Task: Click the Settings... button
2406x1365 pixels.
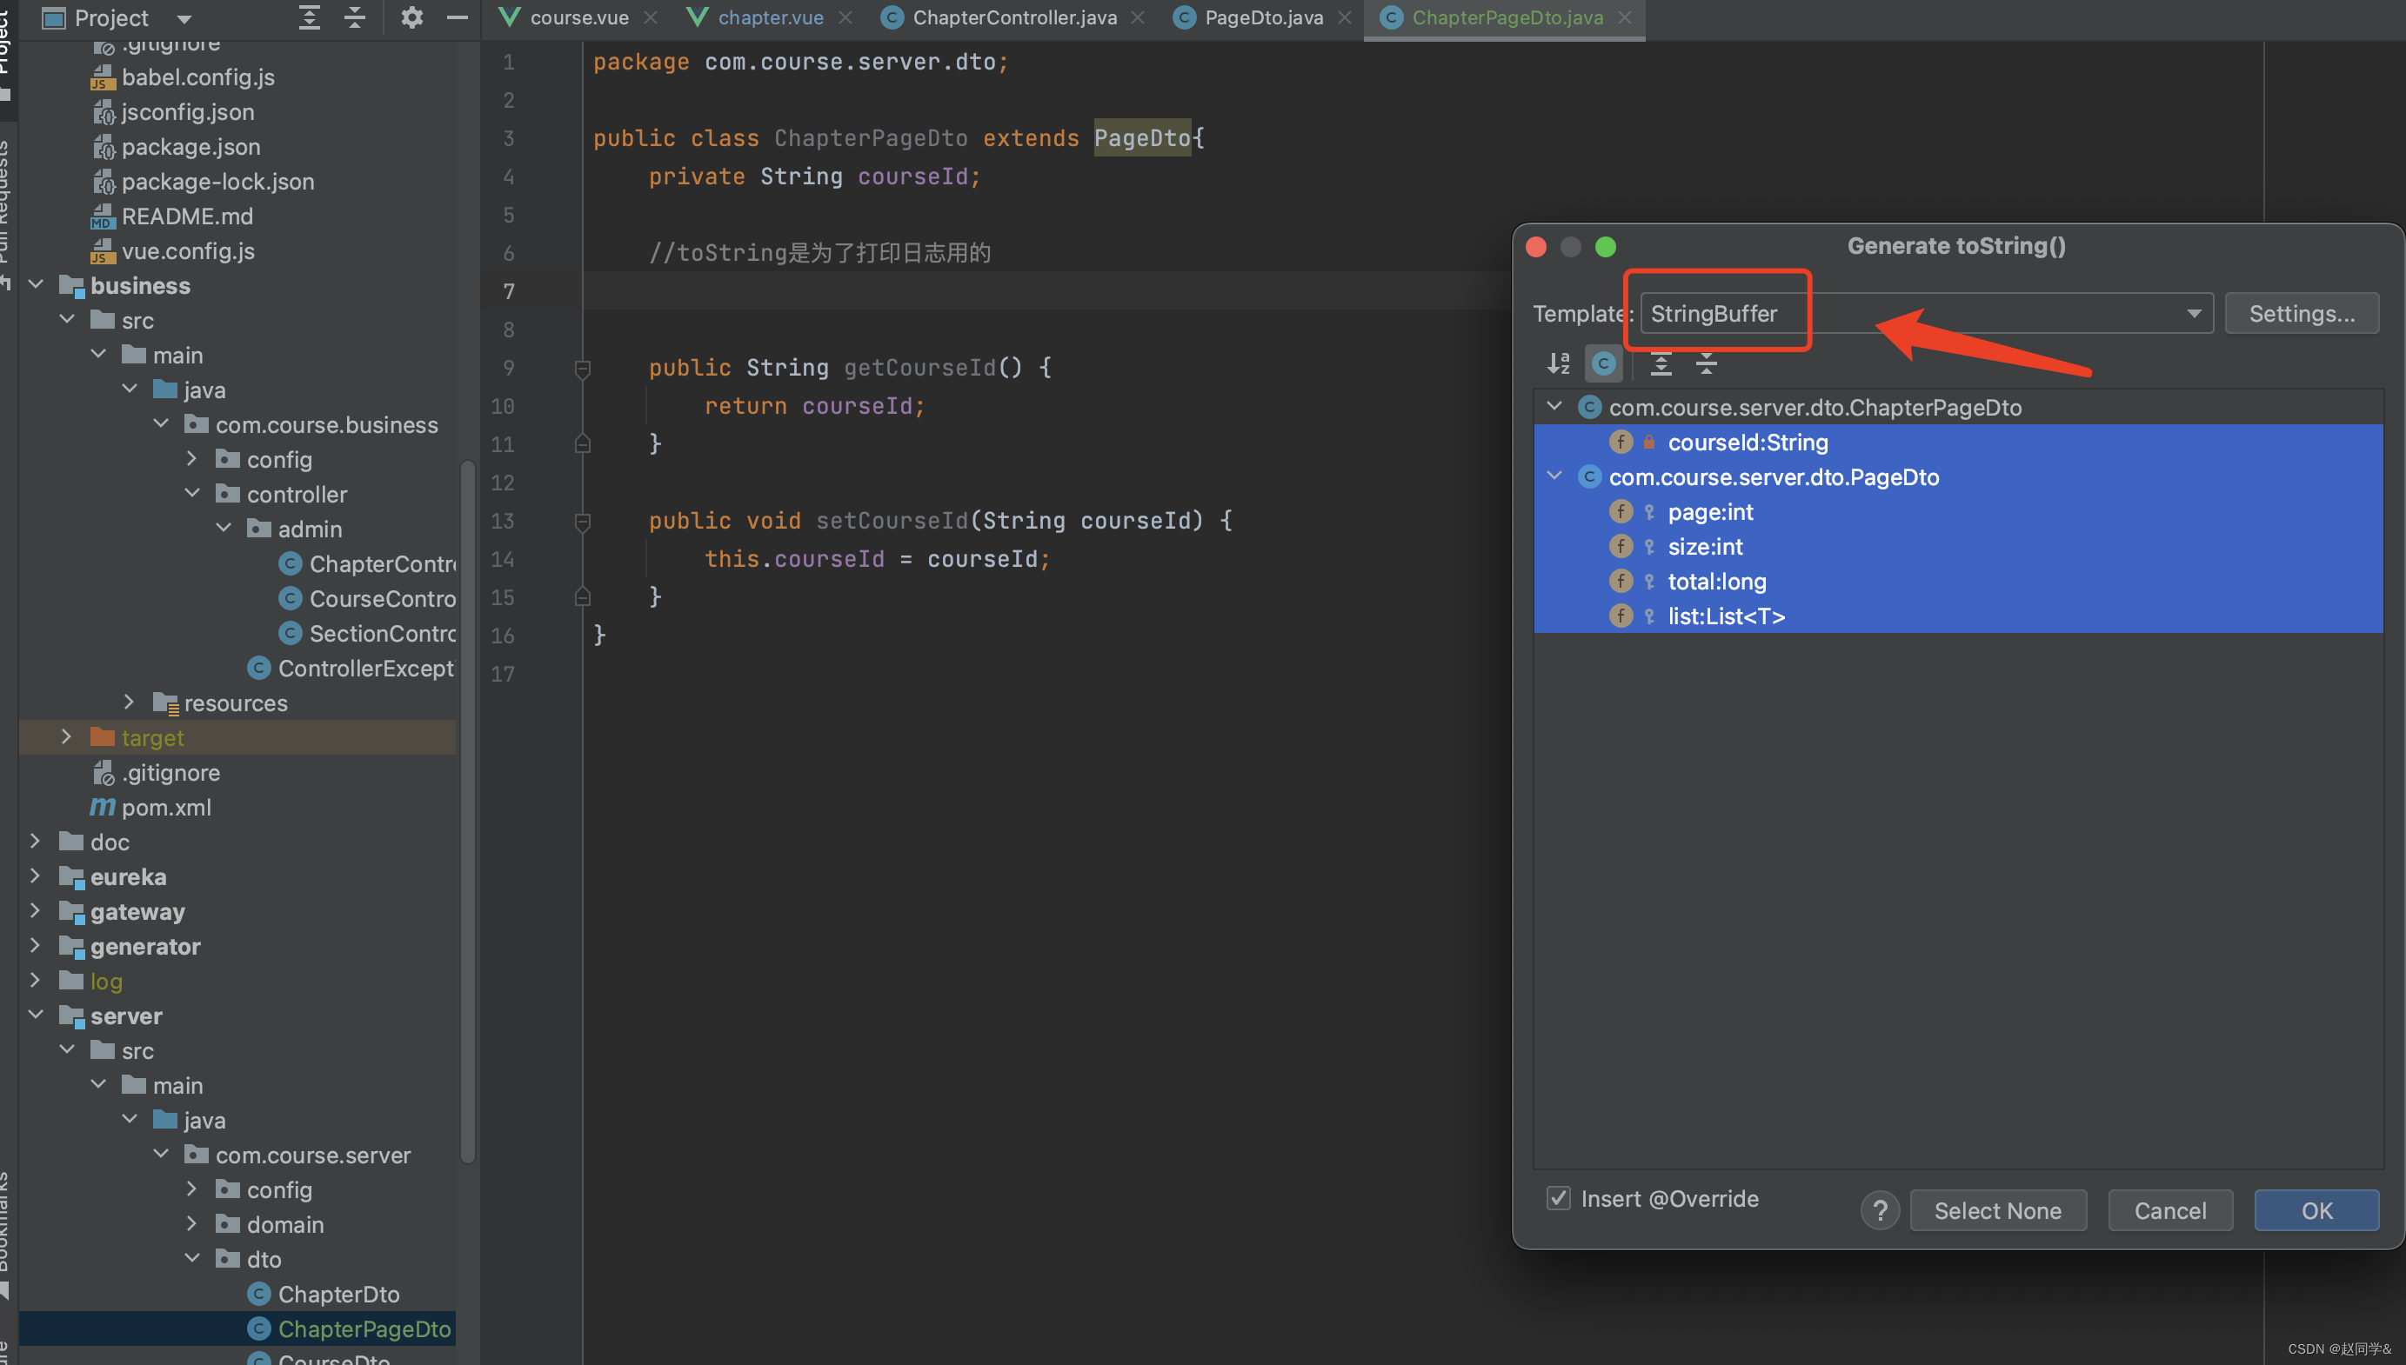Action: 2301,314
